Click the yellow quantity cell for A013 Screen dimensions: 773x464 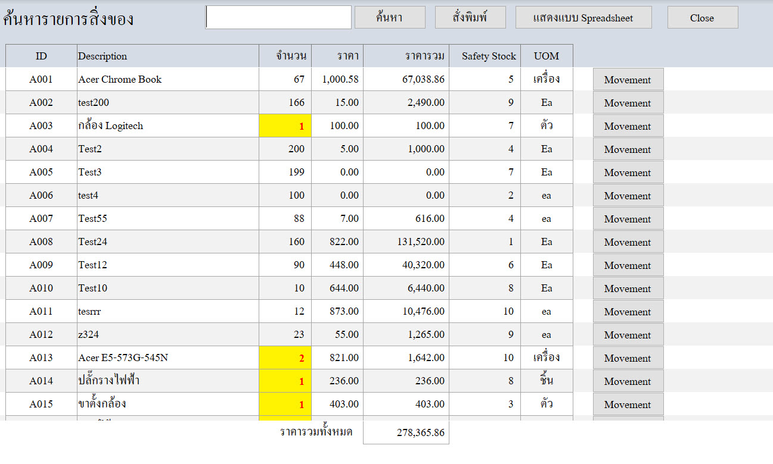coord(285,358)
